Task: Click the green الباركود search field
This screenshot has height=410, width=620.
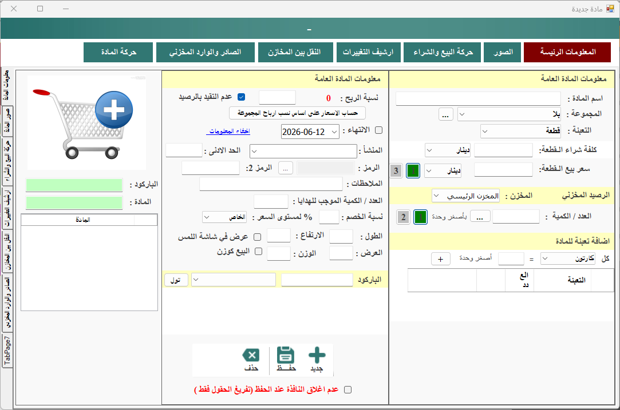Action: point(74,185)
